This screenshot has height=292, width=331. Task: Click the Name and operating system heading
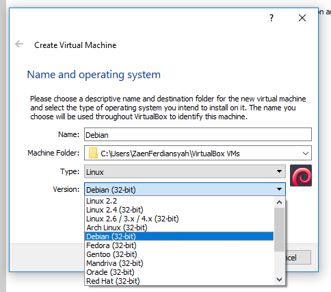[x=94, y=75]
